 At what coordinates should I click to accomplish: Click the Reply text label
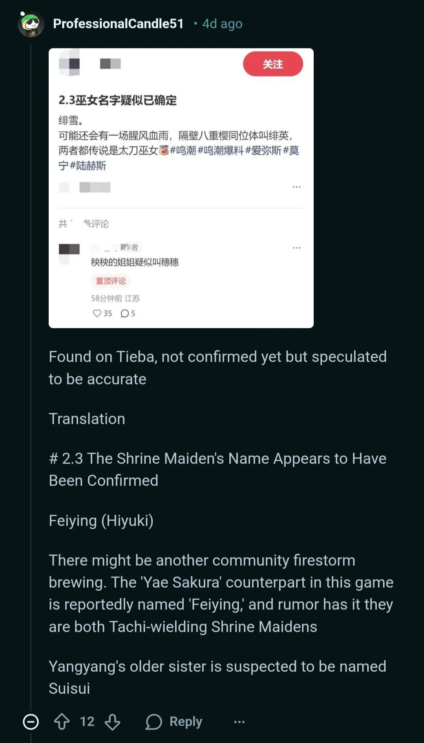pyautogui.click(x=186, y=722)
